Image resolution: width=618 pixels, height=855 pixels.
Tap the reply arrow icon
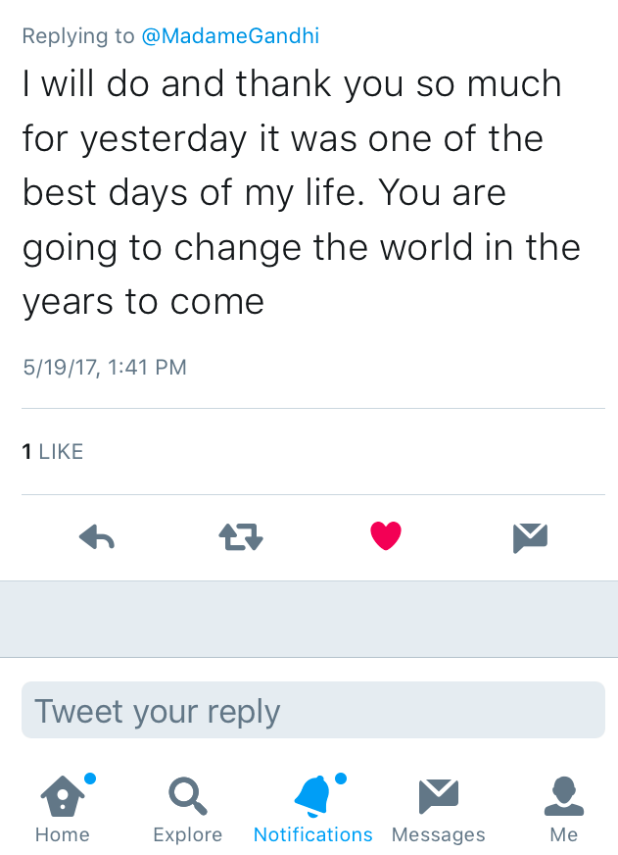click(x=96, y=536)
